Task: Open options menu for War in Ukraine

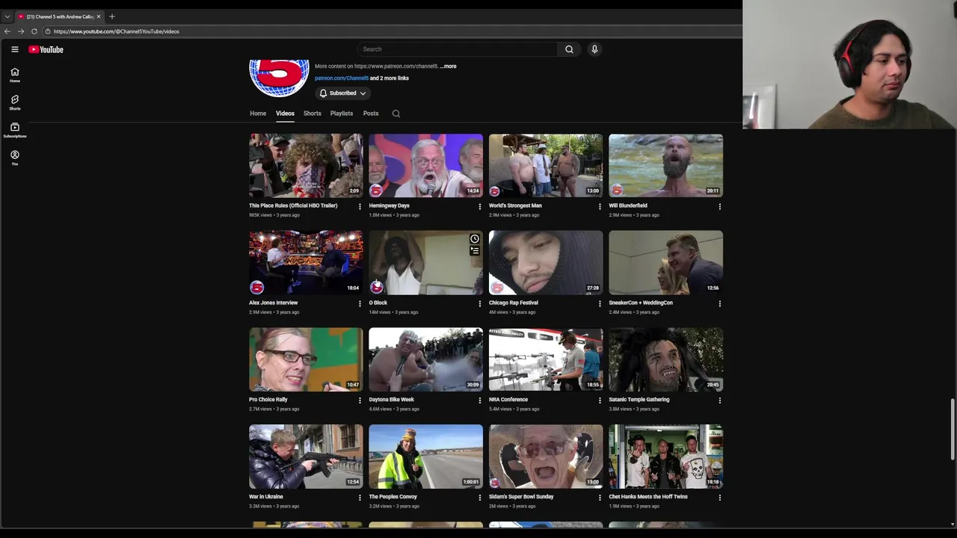Action: [360, 498]
